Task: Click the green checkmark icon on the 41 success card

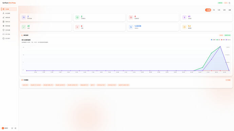Action: pos(24,27)
